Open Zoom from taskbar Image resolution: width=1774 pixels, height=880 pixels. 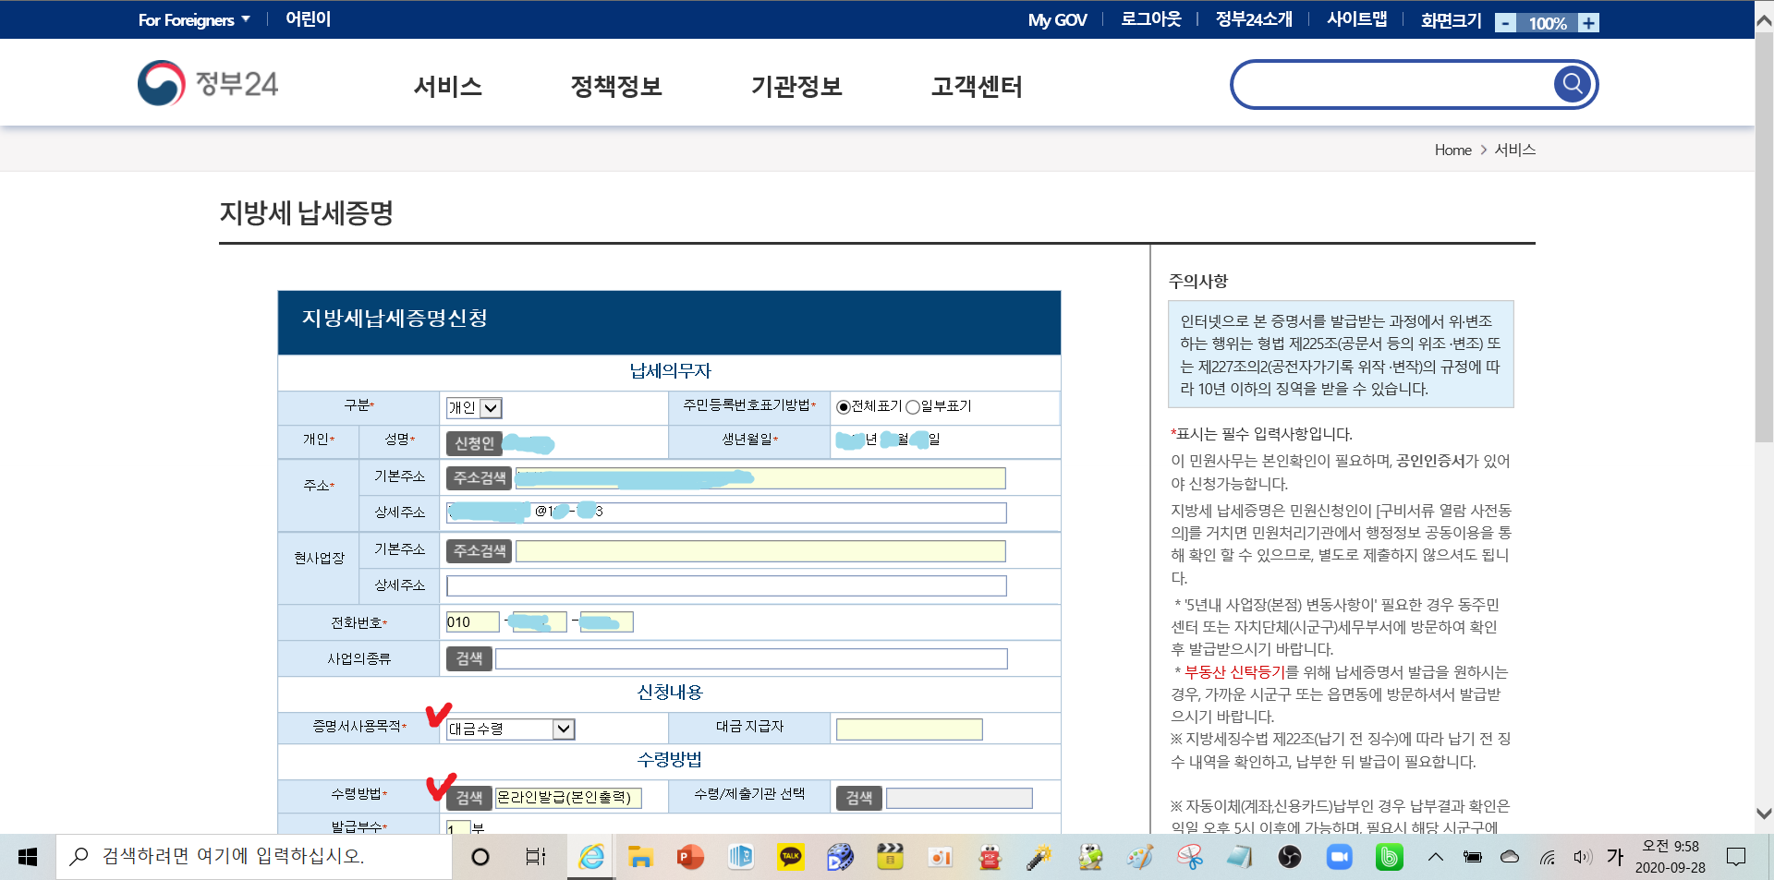pyautogui.click(x=1340, y=857)
